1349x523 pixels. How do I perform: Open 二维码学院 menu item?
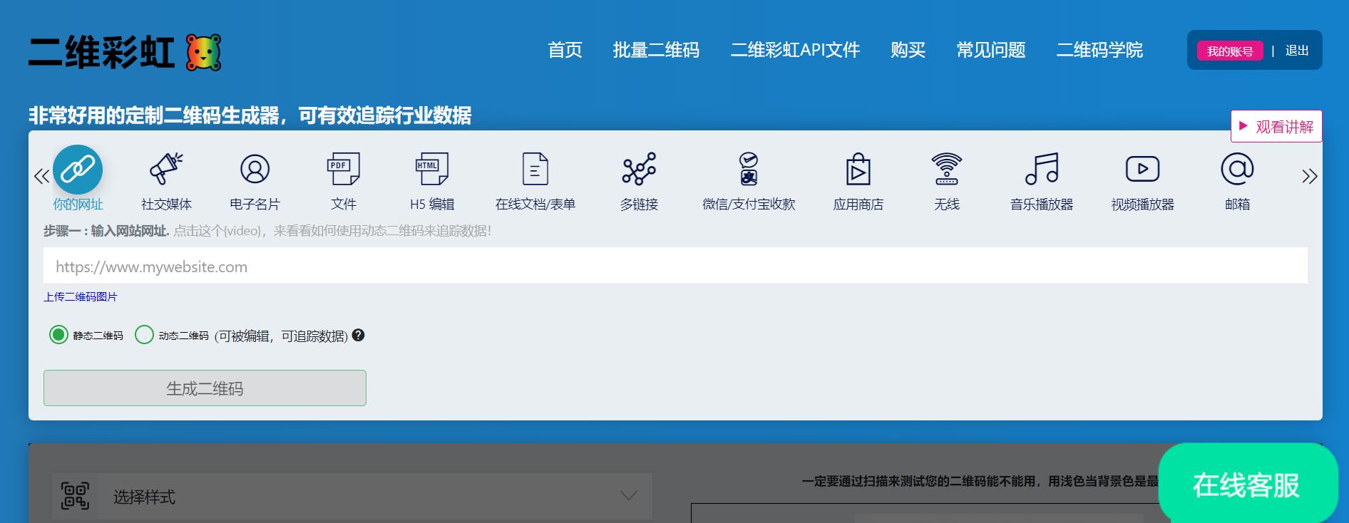click(x=1099, y=50)
